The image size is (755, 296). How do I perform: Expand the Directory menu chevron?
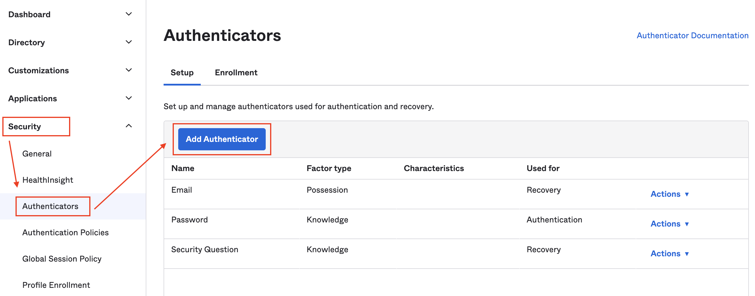[129, 42]
